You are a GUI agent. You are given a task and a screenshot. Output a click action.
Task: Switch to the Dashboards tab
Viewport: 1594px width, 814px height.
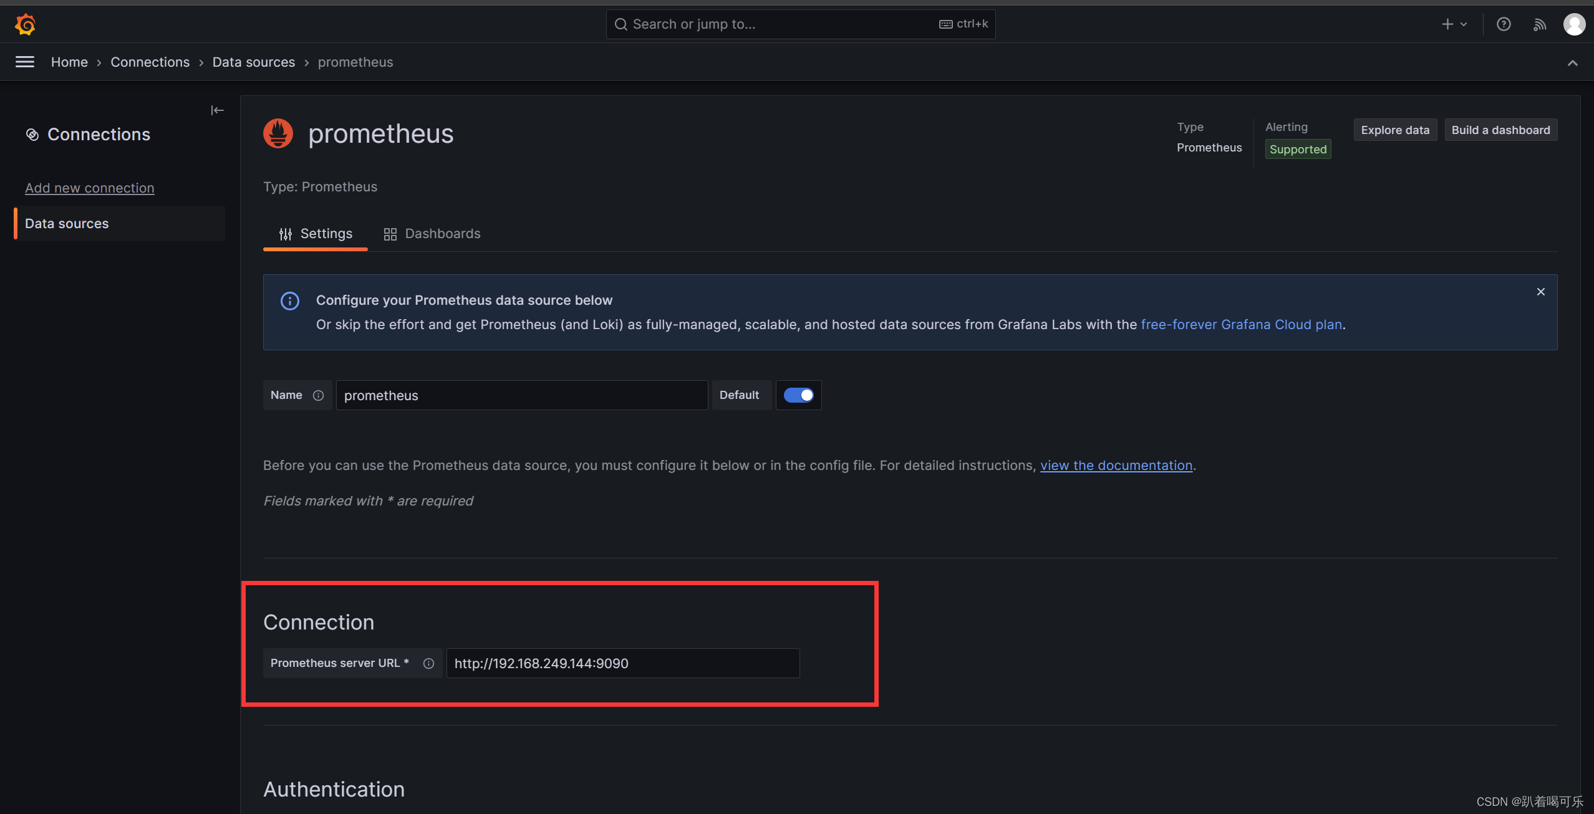coord(432,234)
